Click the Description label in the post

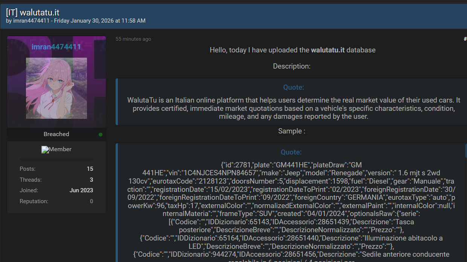point(291,66)
